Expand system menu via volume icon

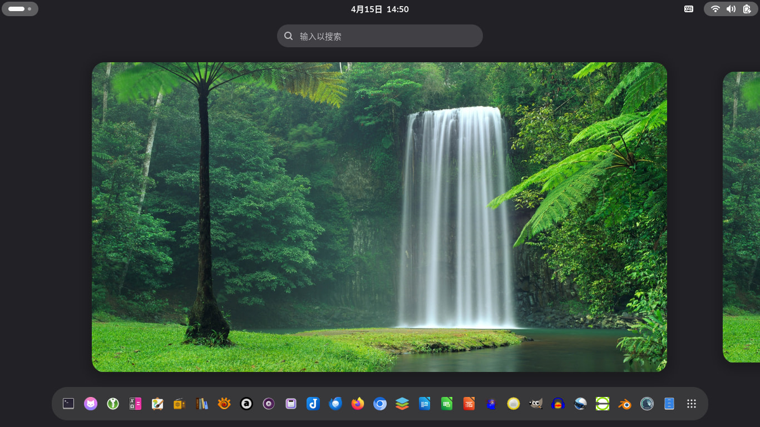pos(731,9)
